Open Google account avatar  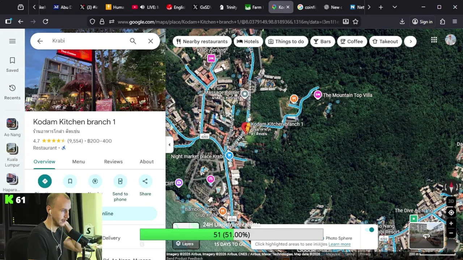(x=451, y=40)
